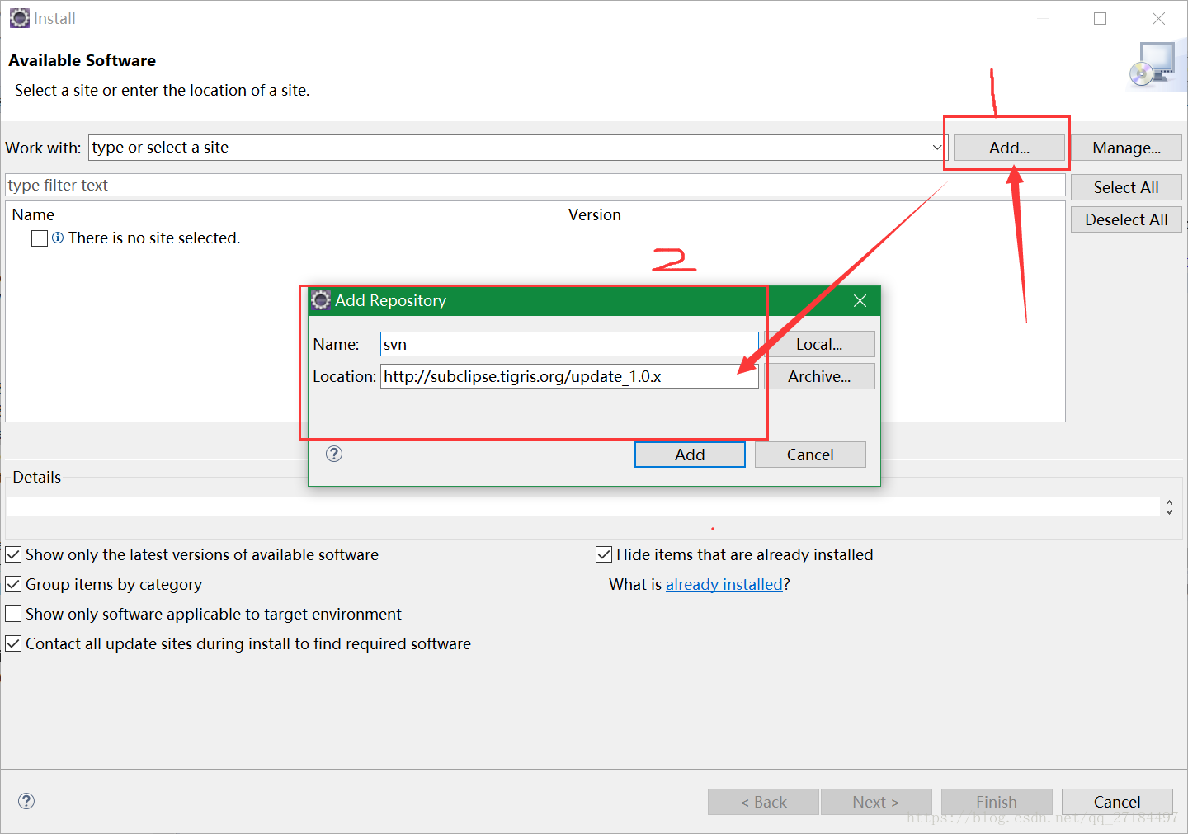Uncheck Show only the latest versions option
1188x834 pixels.
[13, 554]
